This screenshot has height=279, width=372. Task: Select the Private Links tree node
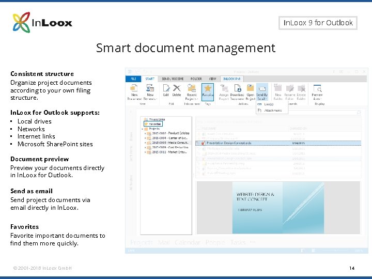[x=154, y=119]
